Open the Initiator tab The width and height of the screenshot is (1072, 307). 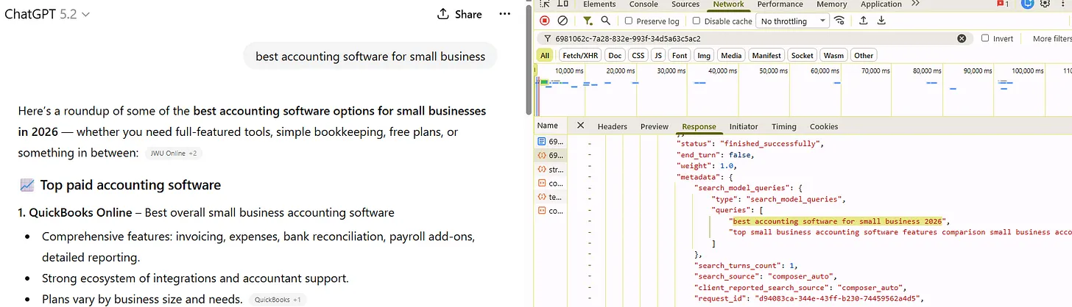coord(743,126)
